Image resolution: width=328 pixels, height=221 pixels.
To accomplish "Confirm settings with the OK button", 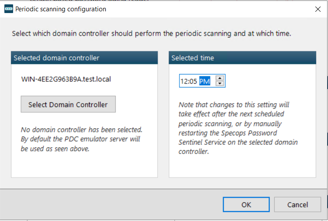I will 246,204.
